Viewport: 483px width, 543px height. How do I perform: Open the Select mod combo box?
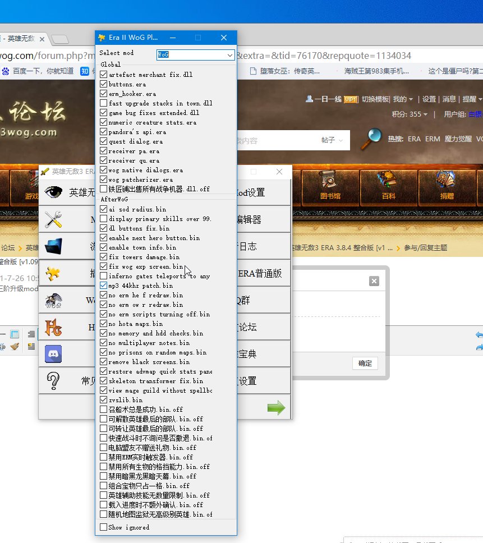(x=196, y=55)
